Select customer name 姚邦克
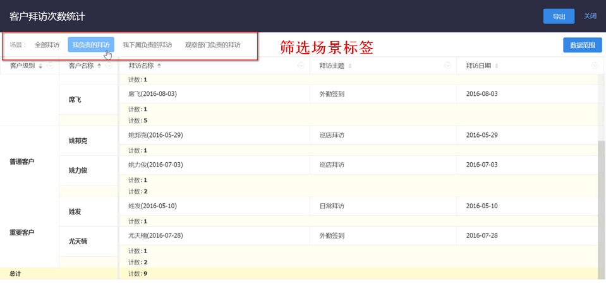 click(78, 141)
